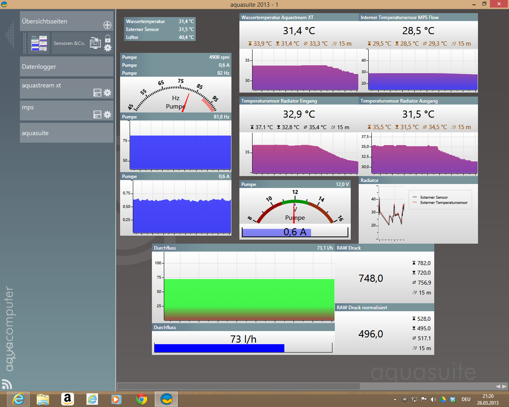Click the desktop mode icon beside Sensoren &Co.
This screenshot has height=407, width=509.
[x=95, y=43]
